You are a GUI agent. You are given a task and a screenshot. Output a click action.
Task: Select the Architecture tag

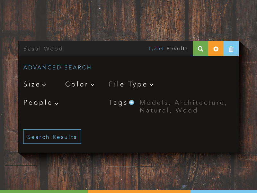coord(200,102)
